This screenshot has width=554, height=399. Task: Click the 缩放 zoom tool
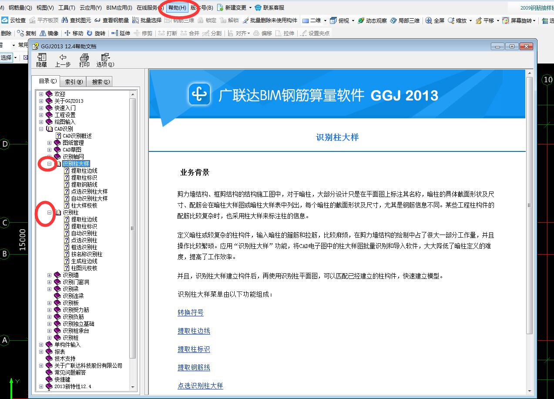click(457, 20)
